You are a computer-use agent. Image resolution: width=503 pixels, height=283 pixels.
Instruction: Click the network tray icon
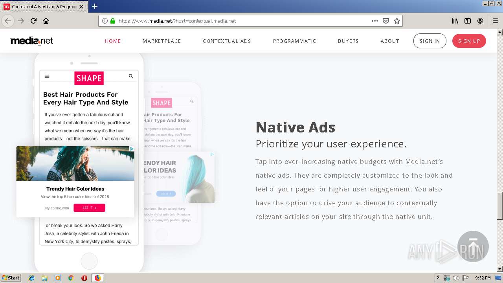pyautogui.click(x=447, y=278)
